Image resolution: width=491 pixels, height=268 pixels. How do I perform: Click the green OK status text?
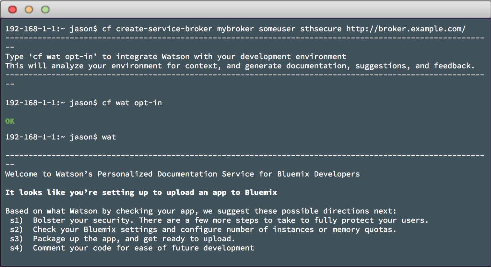10,121
